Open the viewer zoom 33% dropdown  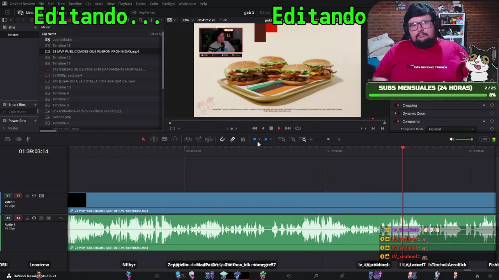(x=188, y=20)
